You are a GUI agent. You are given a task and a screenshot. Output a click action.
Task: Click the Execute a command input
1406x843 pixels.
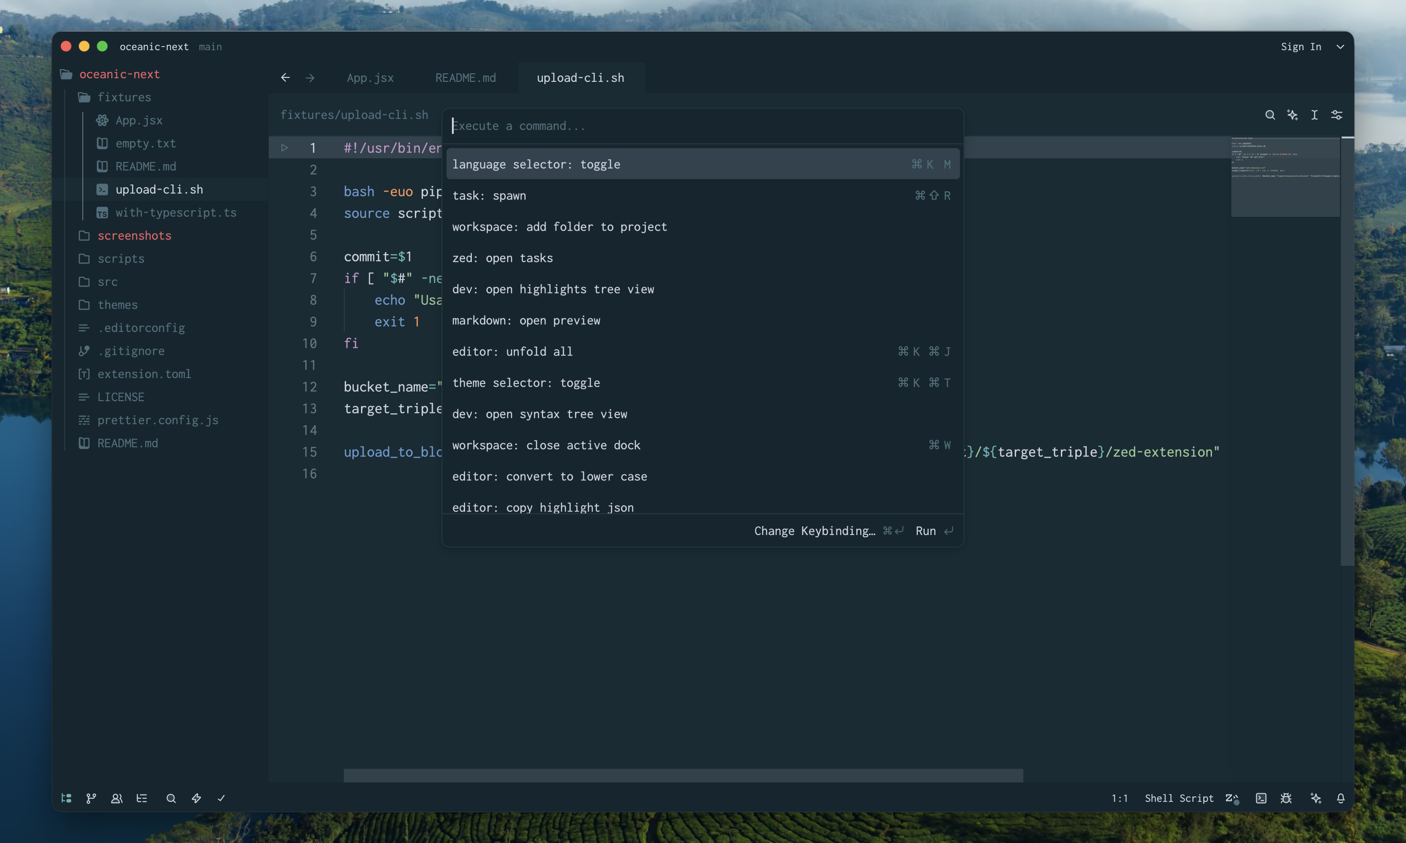pos(703,126)
